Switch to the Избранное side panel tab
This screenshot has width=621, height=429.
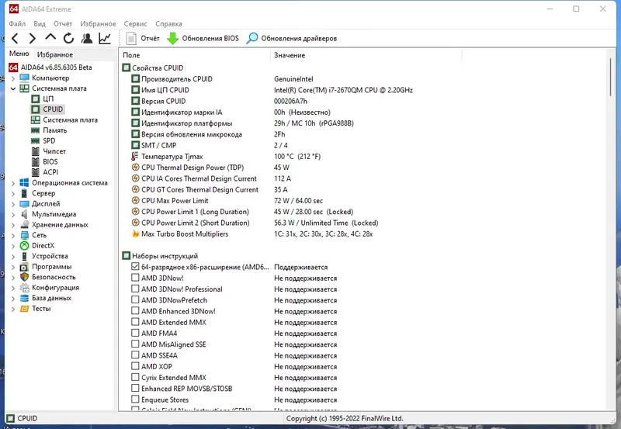[x=54, y=54]
